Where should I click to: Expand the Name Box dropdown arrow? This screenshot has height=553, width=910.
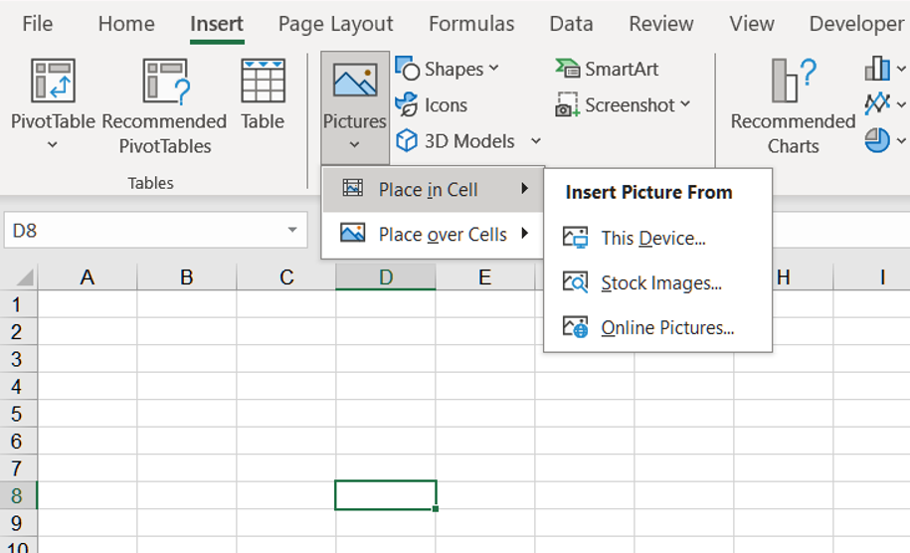point(292,231)
